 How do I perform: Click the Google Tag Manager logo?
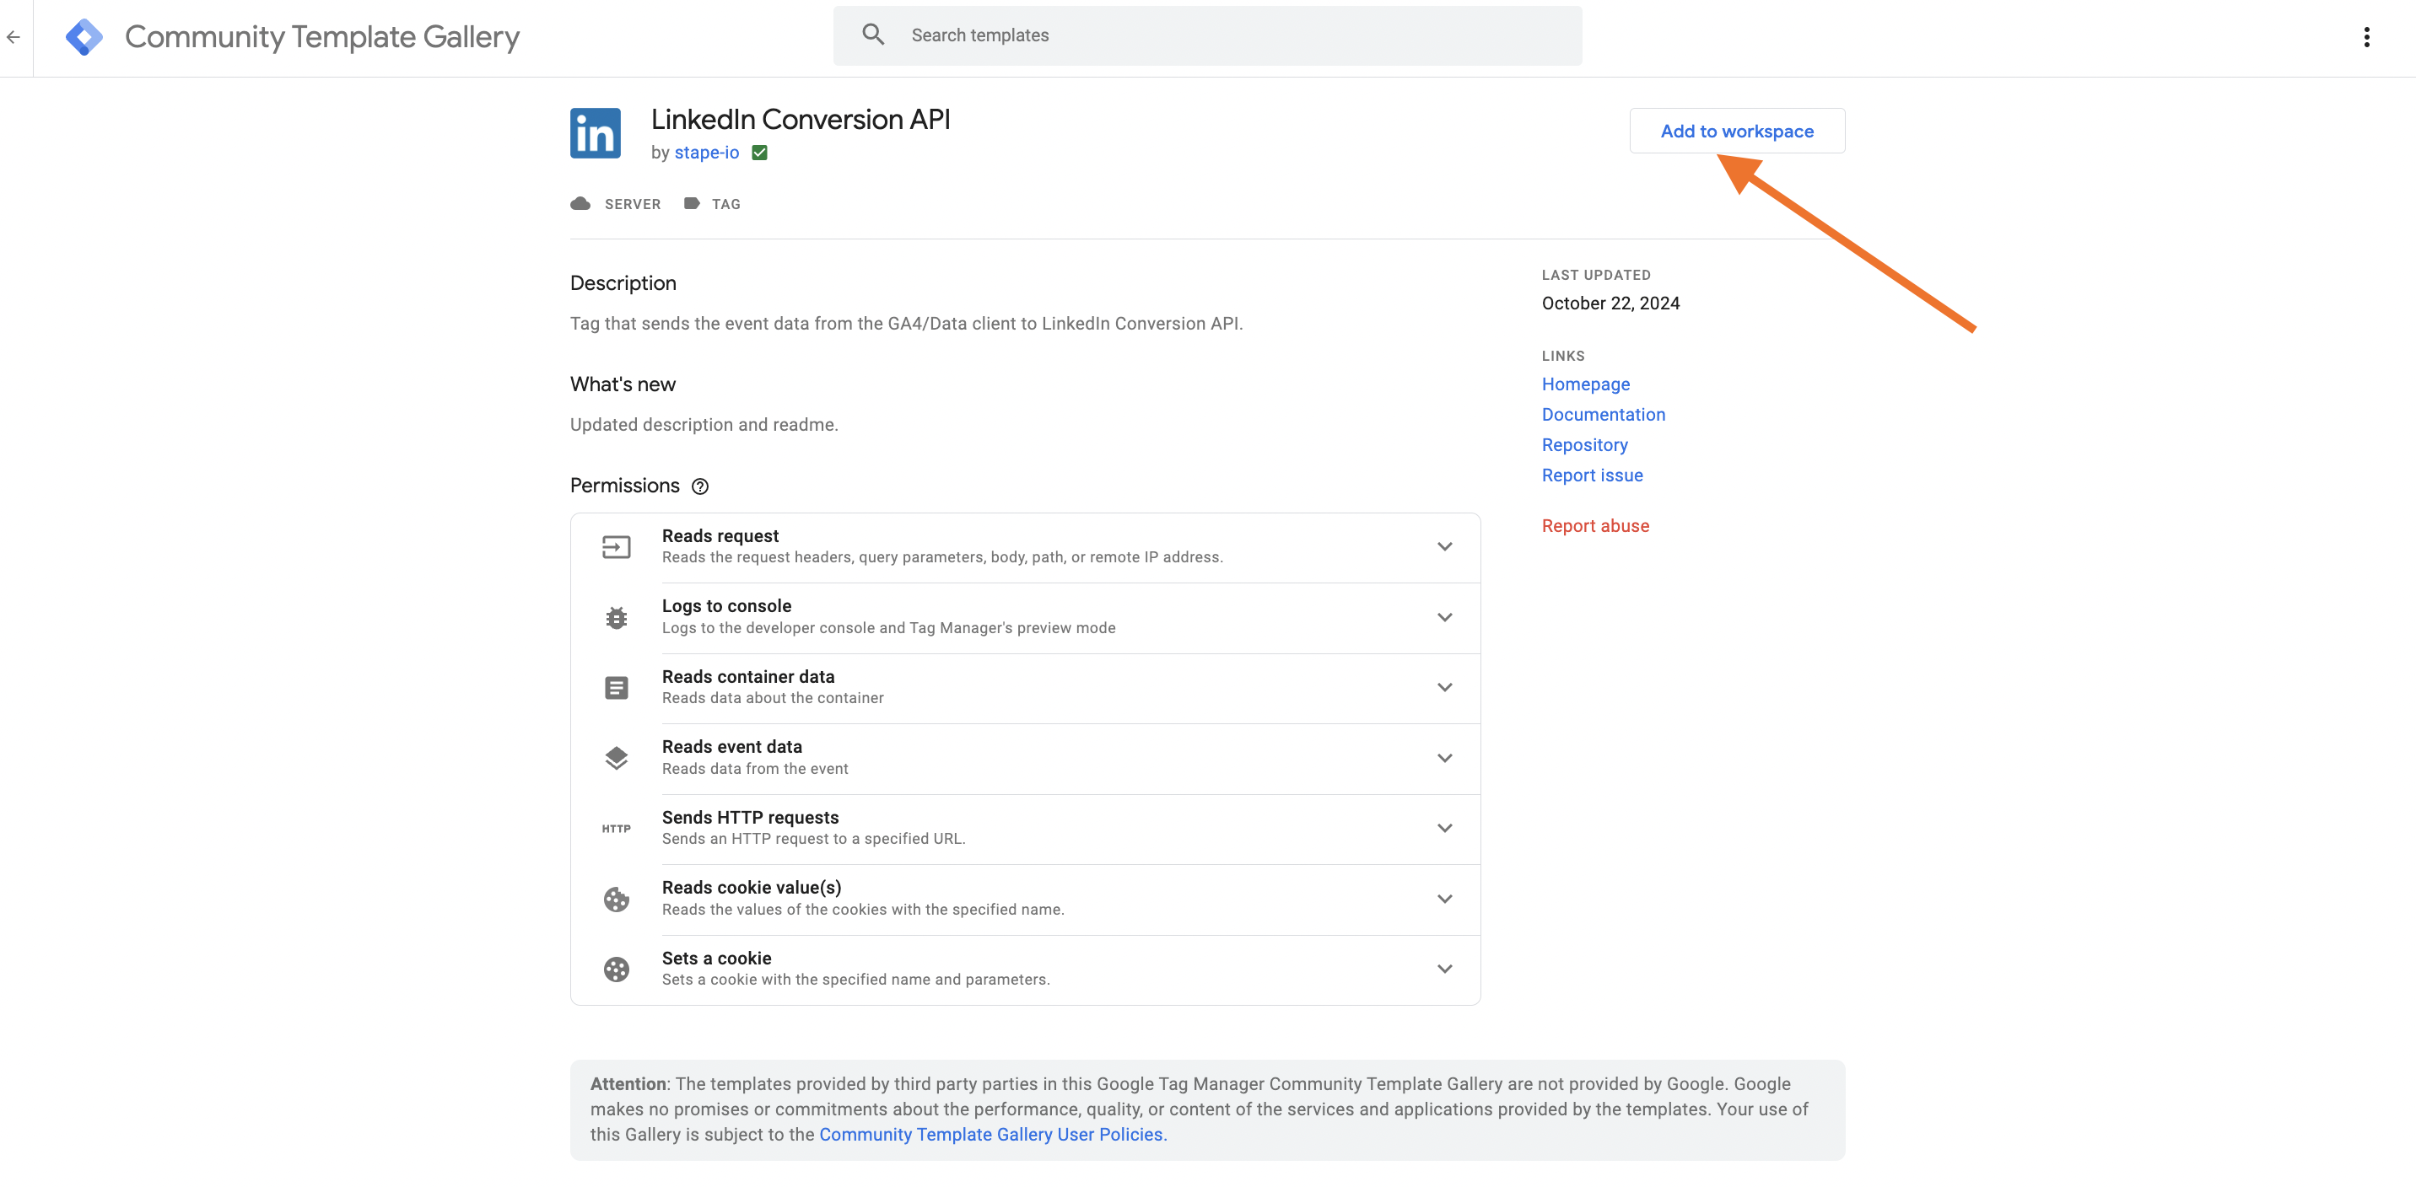(84, 37)
